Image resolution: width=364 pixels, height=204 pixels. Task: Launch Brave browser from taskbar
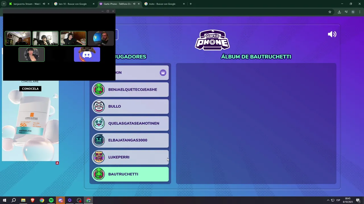[32, 200]
